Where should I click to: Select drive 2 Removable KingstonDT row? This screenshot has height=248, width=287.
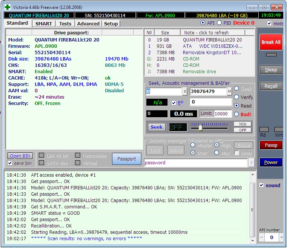click(x=200, y=53)
